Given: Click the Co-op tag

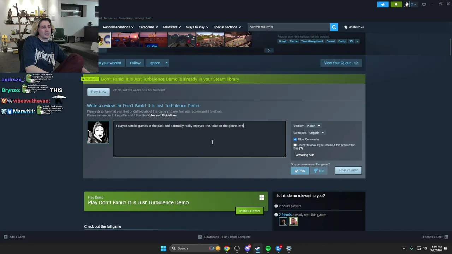Looking at the screenshot, I should click(282, 41).
